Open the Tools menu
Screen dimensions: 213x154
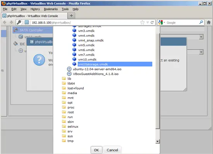65,9
